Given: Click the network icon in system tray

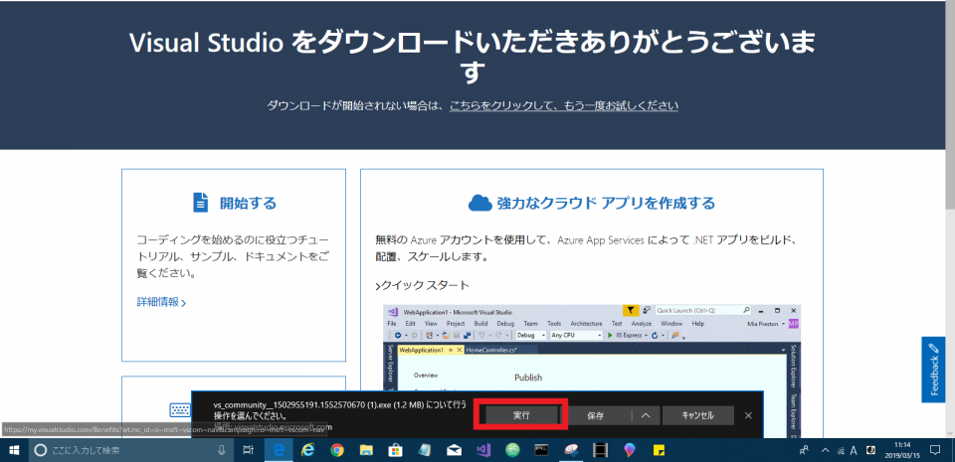Looking at the screenshot, I should point(841,451).
